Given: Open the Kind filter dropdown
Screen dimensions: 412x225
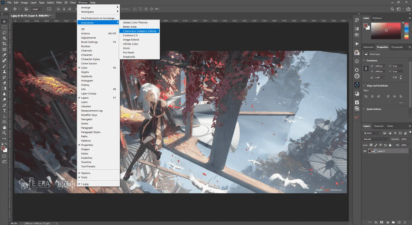Looking at the screenshot, I should (372, 133).
